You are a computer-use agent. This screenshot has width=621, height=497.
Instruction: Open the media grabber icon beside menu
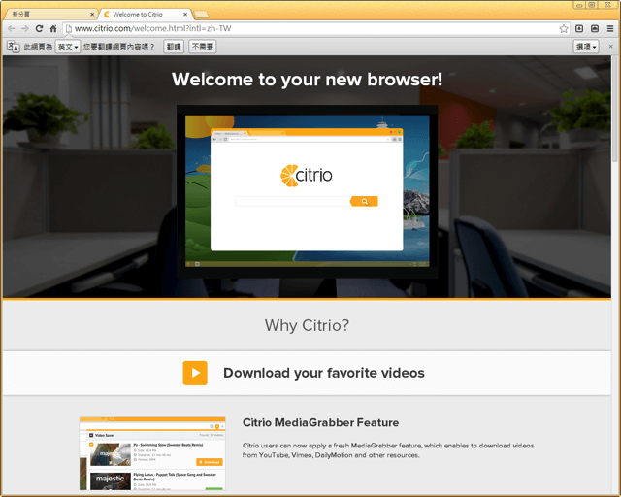(595, 28)
